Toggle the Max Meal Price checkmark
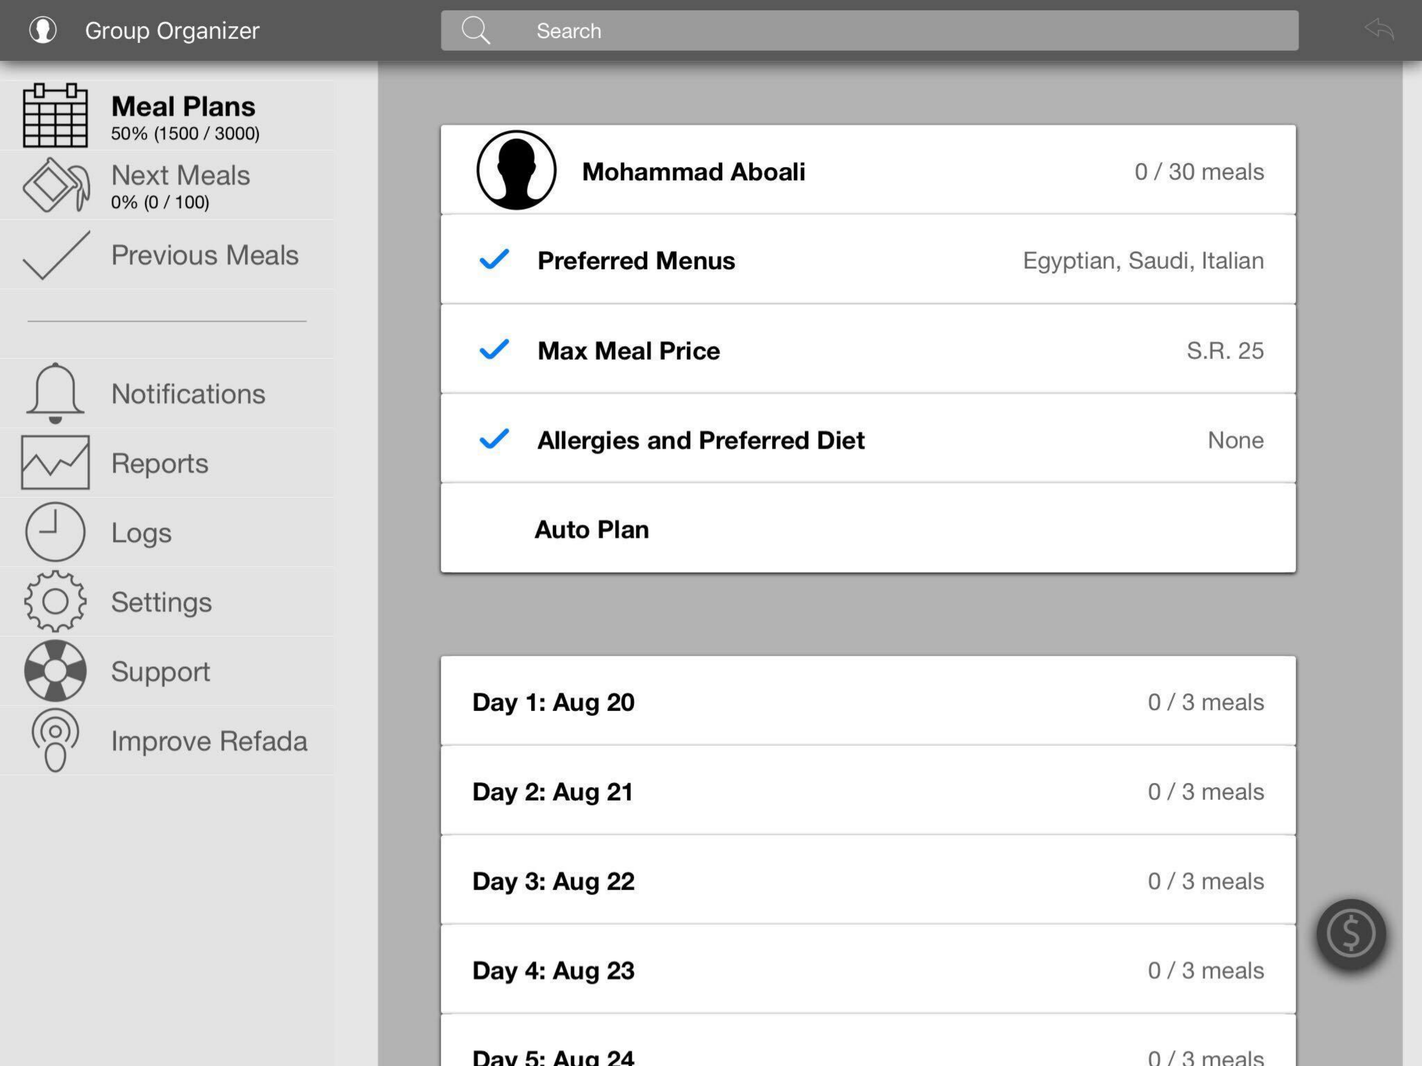The image size is (1422, 1066). tap(494, 350)
